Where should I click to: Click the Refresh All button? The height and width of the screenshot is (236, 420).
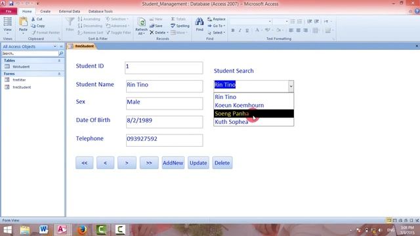(x=141, y=26)
